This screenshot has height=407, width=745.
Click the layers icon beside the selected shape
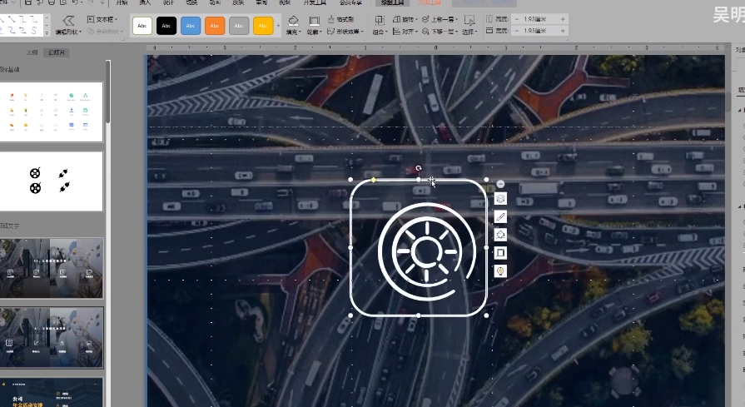(x=500, y=199)
